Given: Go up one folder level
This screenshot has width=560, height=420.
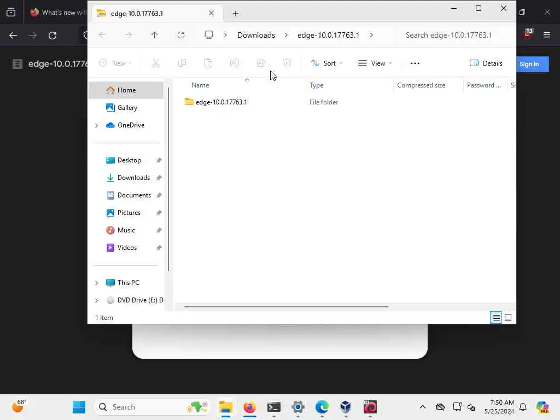Looking at the screenshot, I should [154, 35].
